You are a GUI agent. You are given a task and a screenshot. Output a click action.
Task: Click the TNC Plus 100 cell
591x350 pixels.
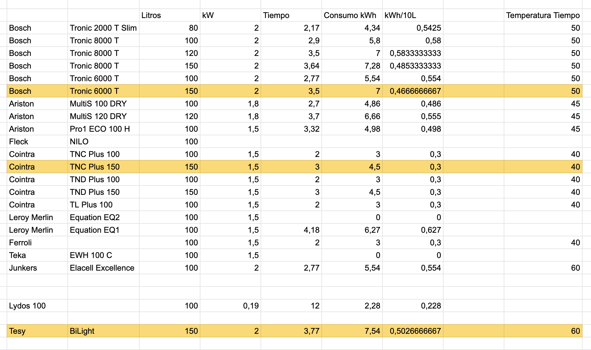104,154
